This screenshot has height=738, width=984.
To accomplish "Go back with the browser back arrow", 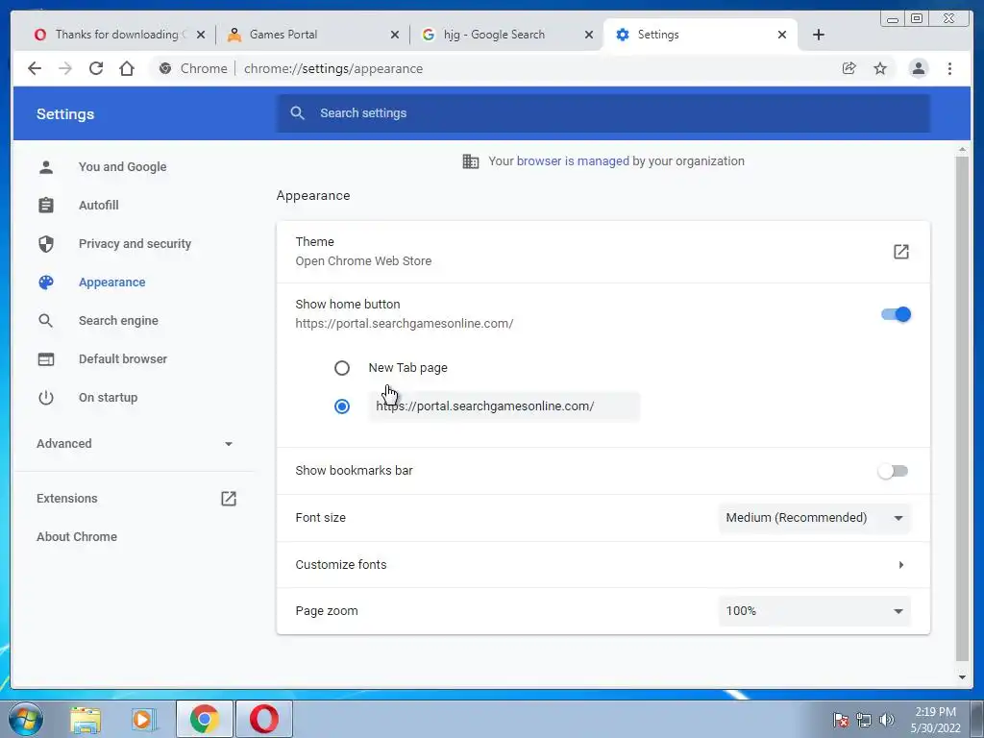I will click(x=35, y=68).
